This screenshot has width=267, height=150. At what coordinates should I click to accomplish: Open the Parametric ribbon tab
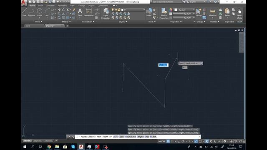(62, 5)
